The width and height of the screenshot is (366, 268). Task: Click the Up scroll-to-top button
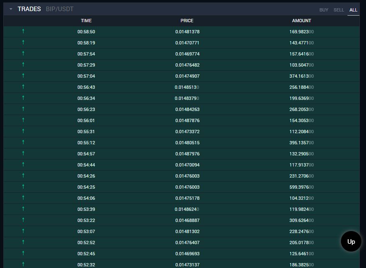(351, 241)
